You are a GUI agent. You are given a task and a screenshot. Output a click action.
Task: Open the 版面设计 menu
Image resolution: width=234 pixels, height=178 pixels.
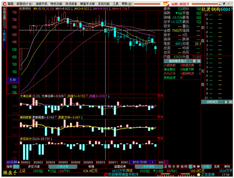pyautogui.click(x=24, y=4)
